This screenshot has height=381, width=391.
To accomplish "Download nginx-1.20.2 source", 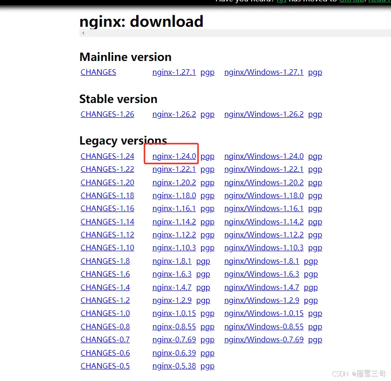I will point(174,182).
